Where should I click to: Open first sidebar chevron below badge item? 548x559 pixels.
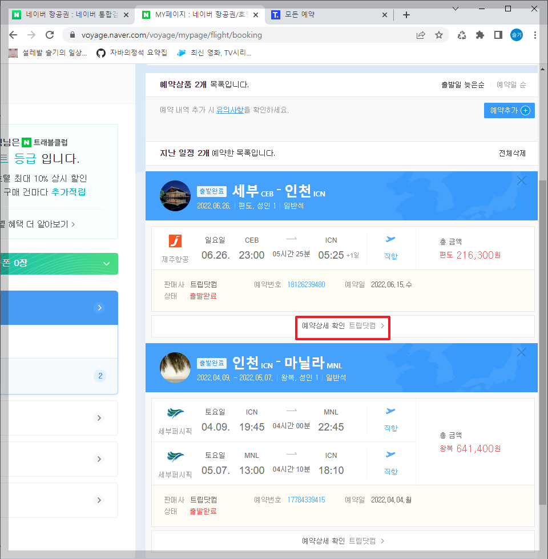pos(99,418)
